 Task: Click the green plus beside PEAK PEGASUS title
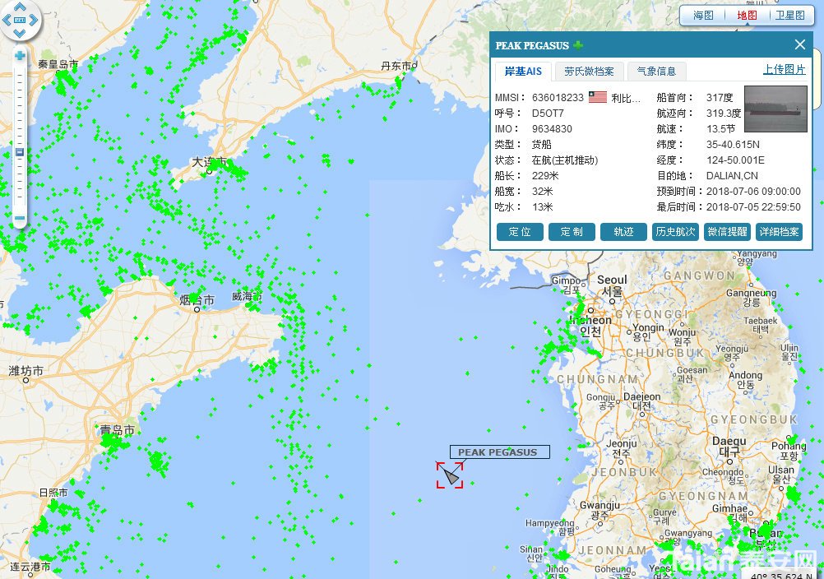(578, 45)
